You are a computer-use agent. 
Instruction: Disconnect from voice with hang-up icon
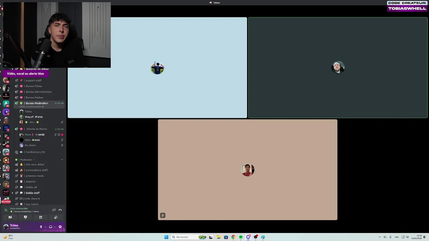(60, 210)
